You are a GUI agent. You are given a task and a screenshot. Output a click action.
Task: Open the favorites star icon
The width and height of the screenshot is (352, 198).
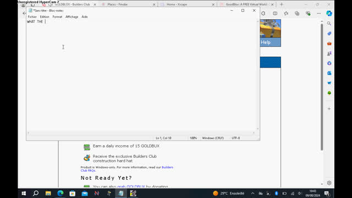pyautogui.click(x=286, y=13)
